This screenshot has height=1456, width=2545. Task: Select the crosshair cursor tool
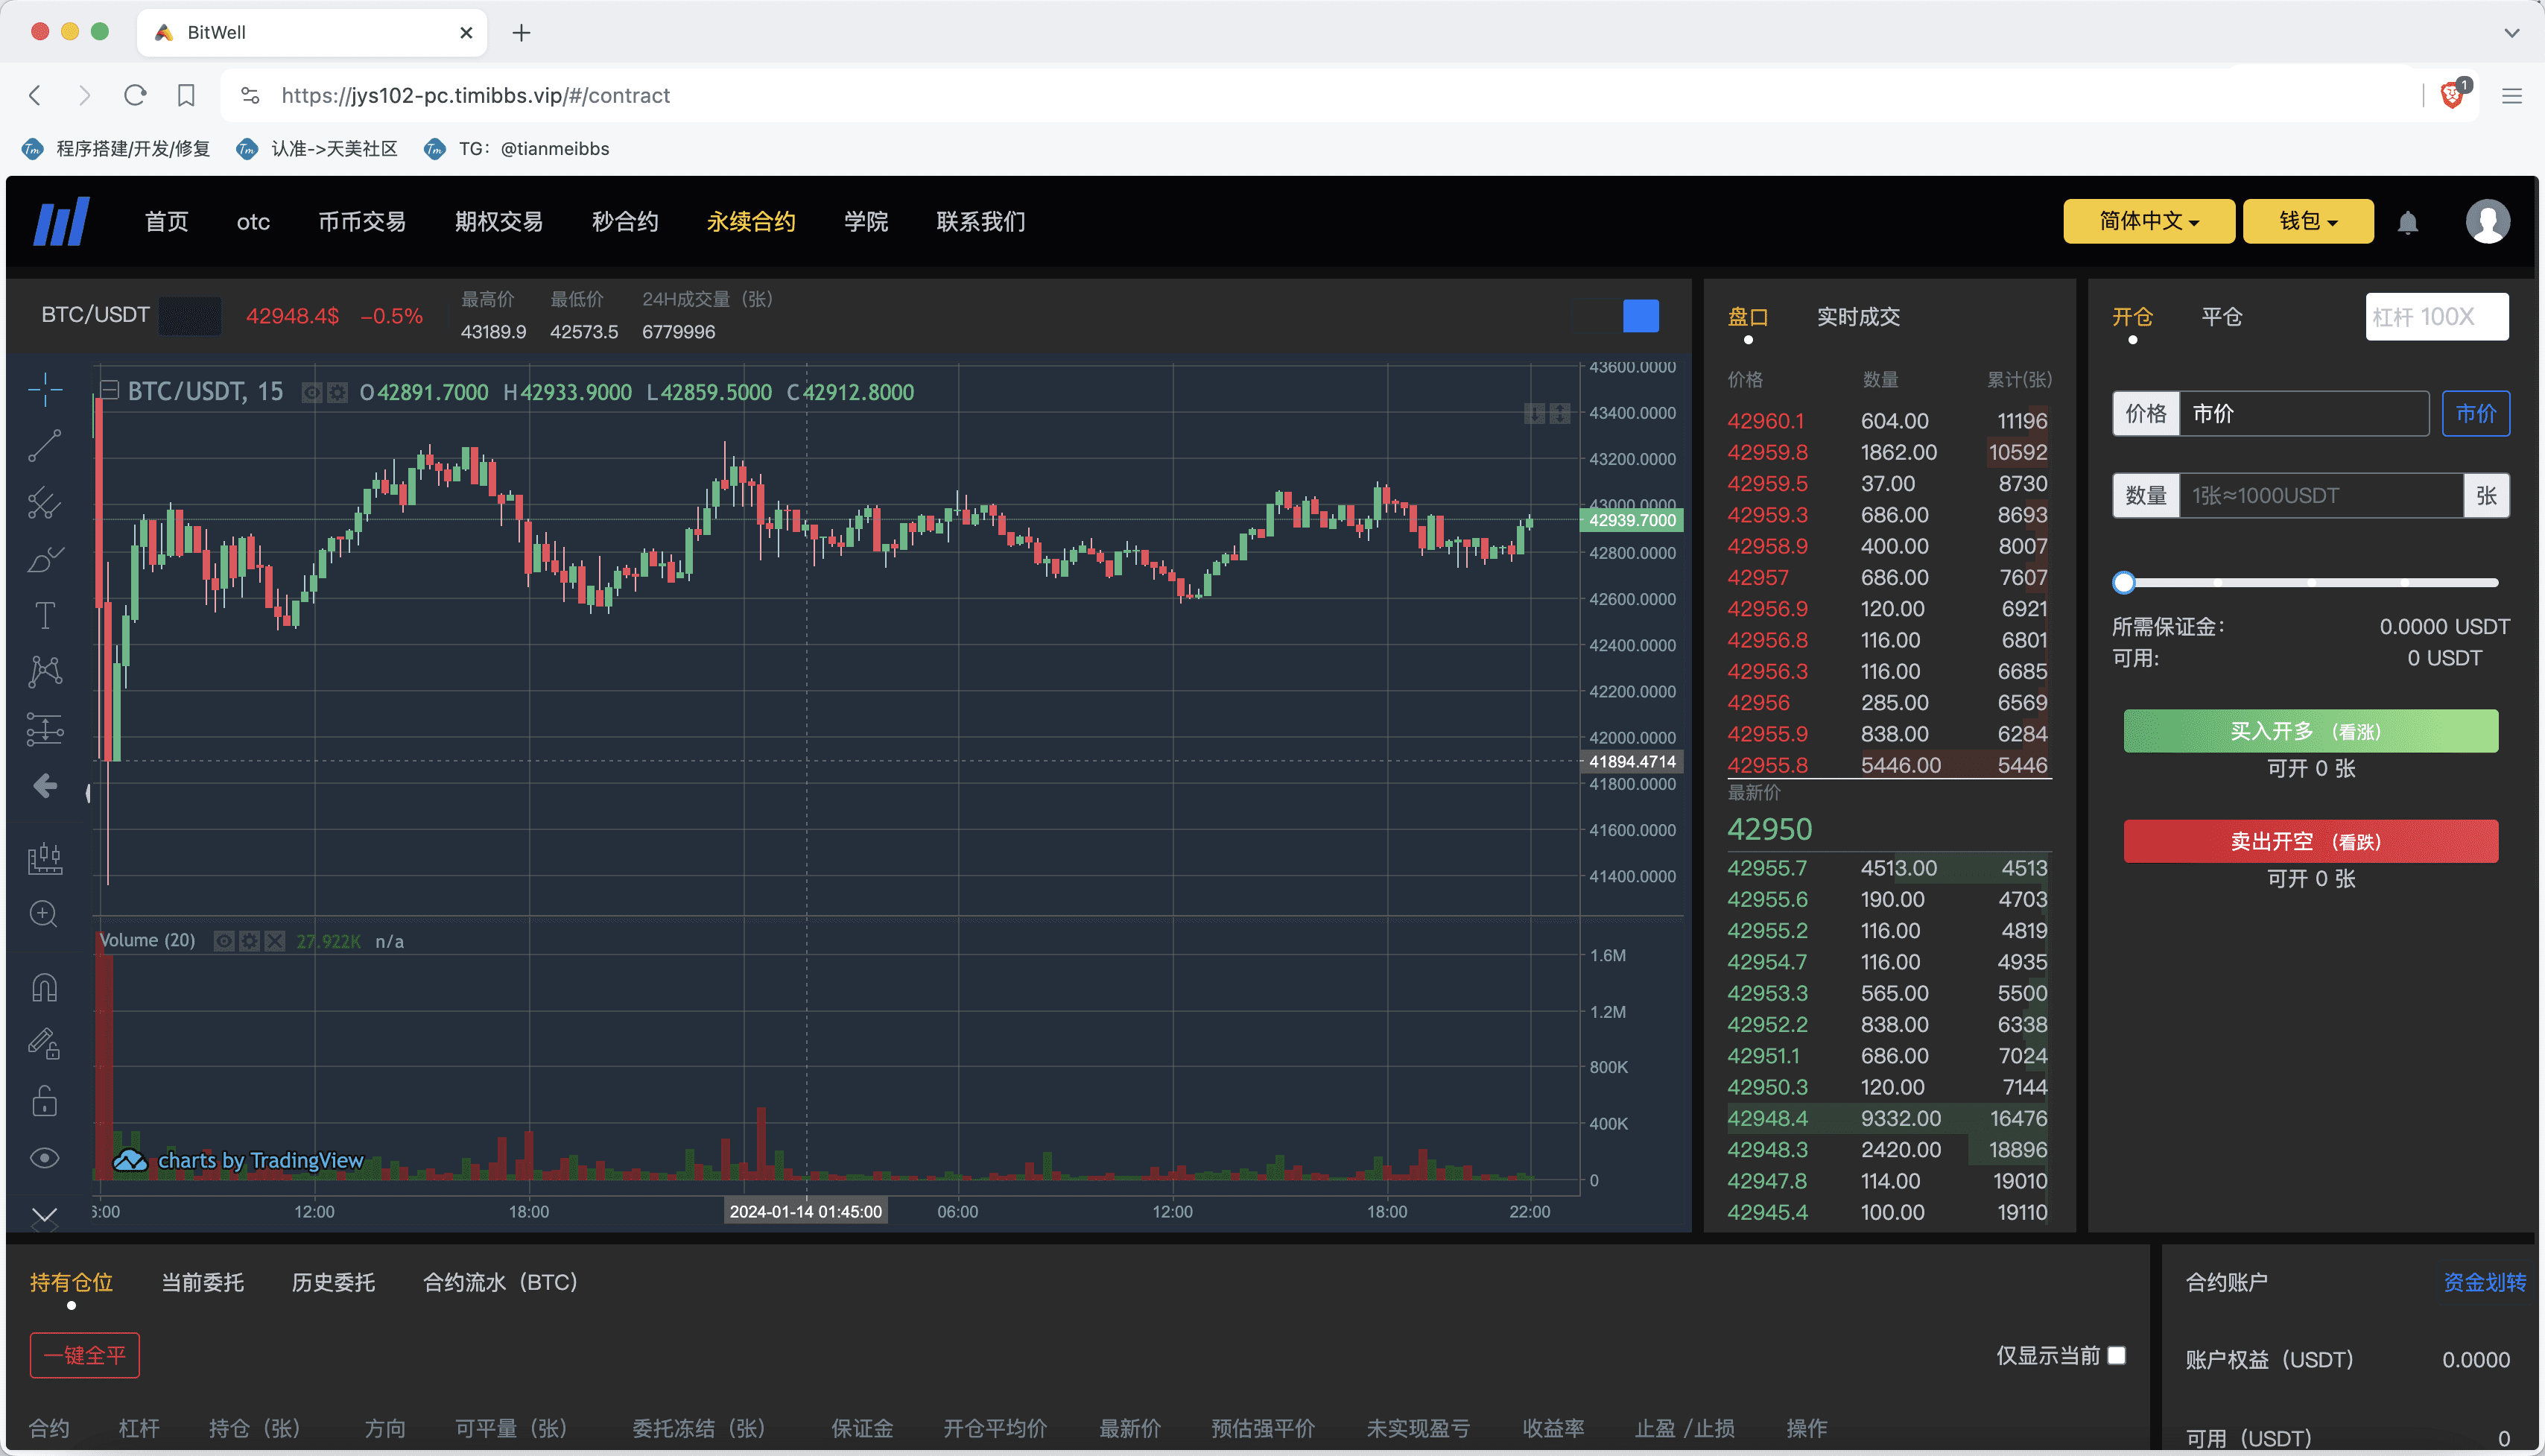[45, 389]
